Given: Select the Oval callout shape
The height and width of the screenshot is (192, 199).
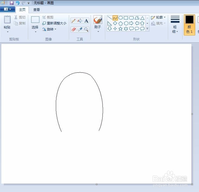Looking at the screenshot, I should pyautogui.click(x=137, y=28).
